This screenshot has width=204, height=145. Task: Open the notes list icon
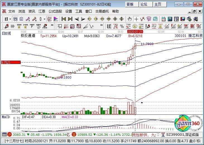coord(176,19)
